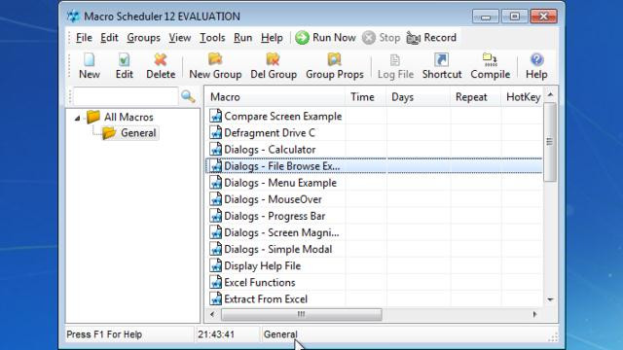Click the icon beside Compare Screen Example
This screenshot has width=623, height=350.
coord(216,116)
